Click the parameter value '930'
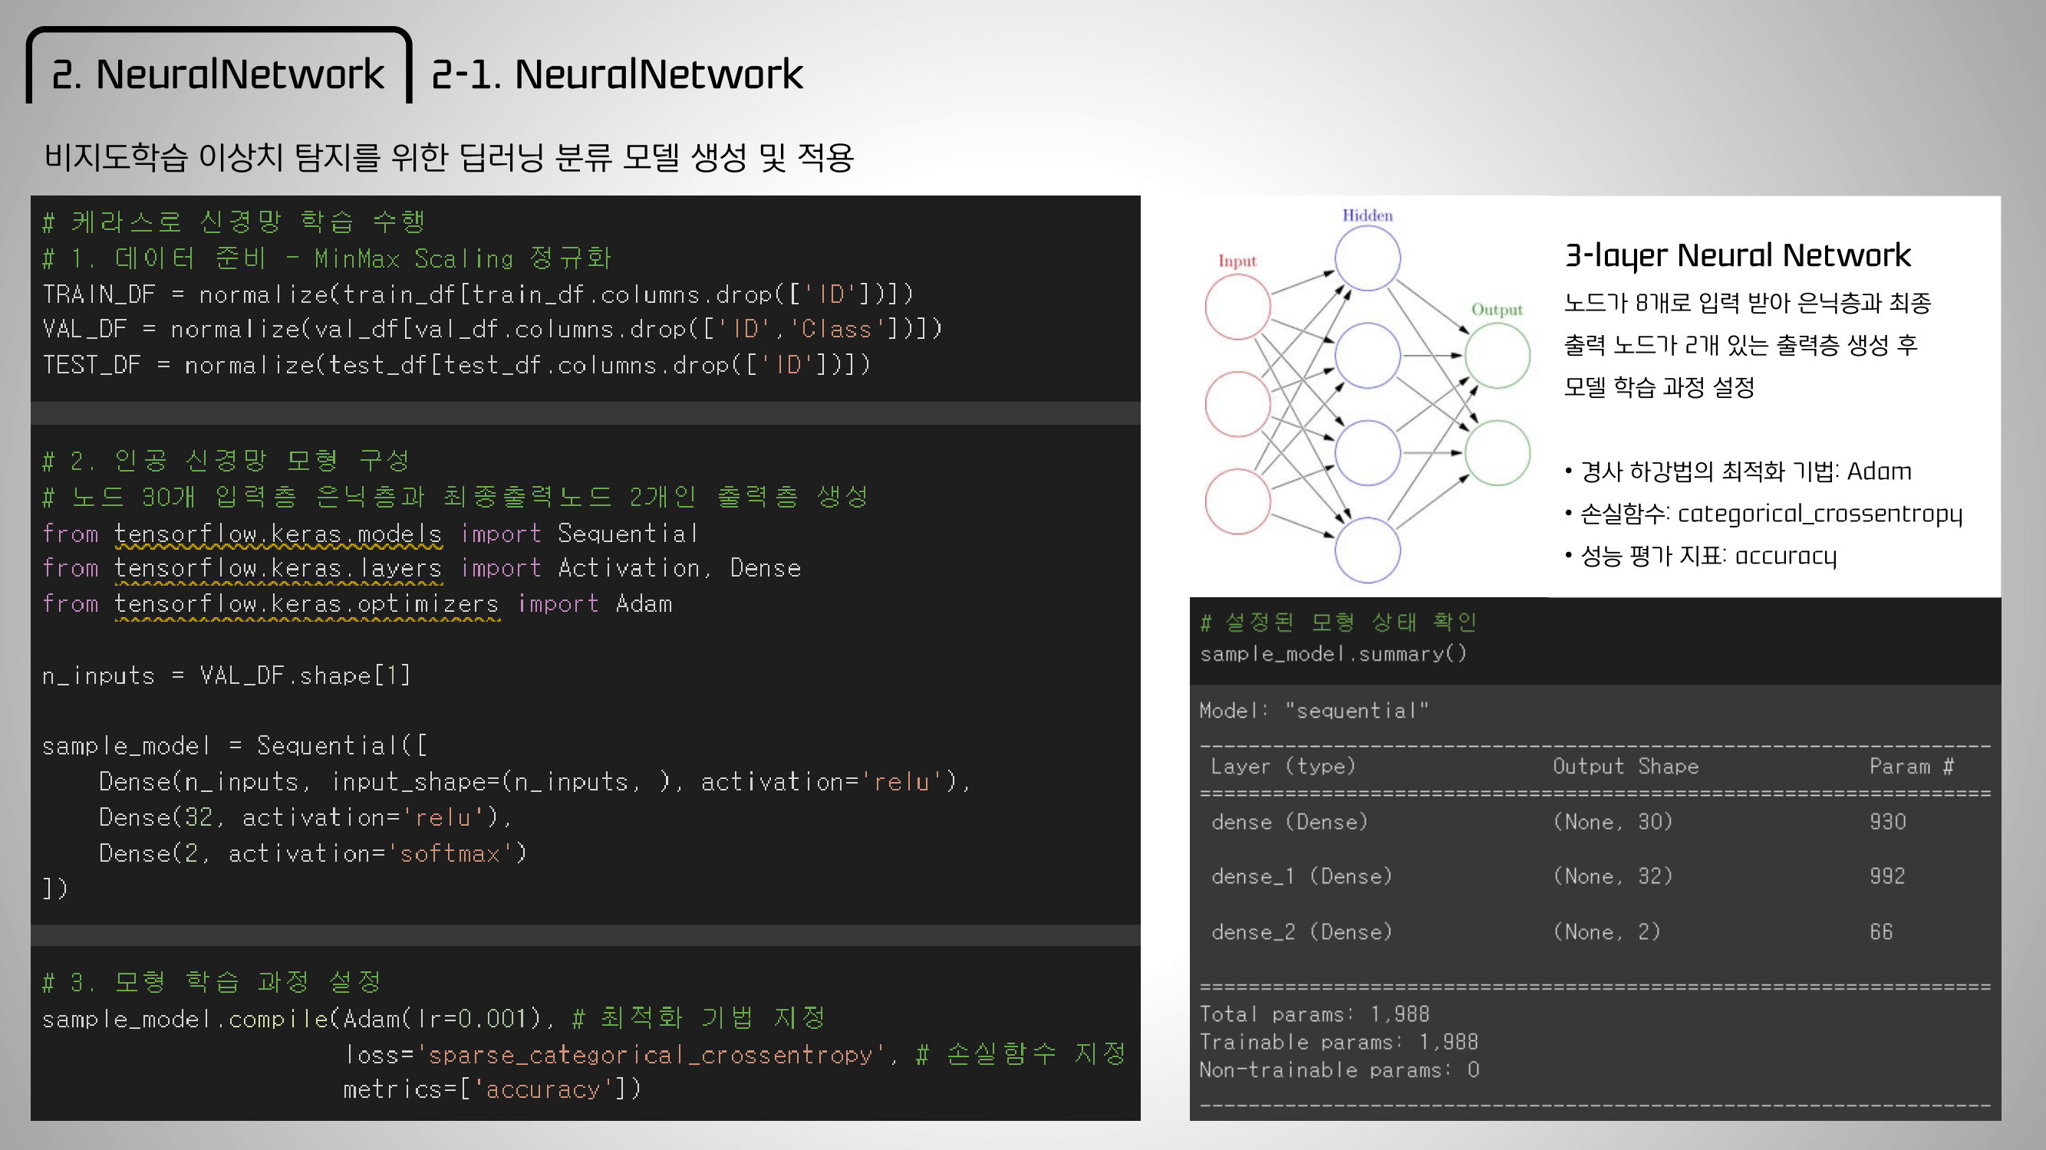The image size is (2046, 1150). pos(1888,821)
